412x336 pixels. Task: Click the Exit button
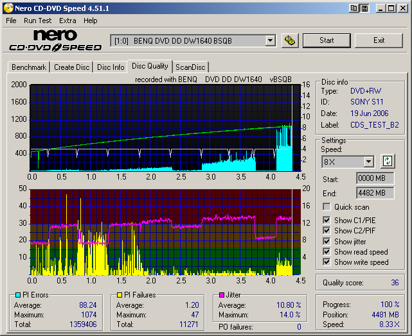click(x=379, y=40)
